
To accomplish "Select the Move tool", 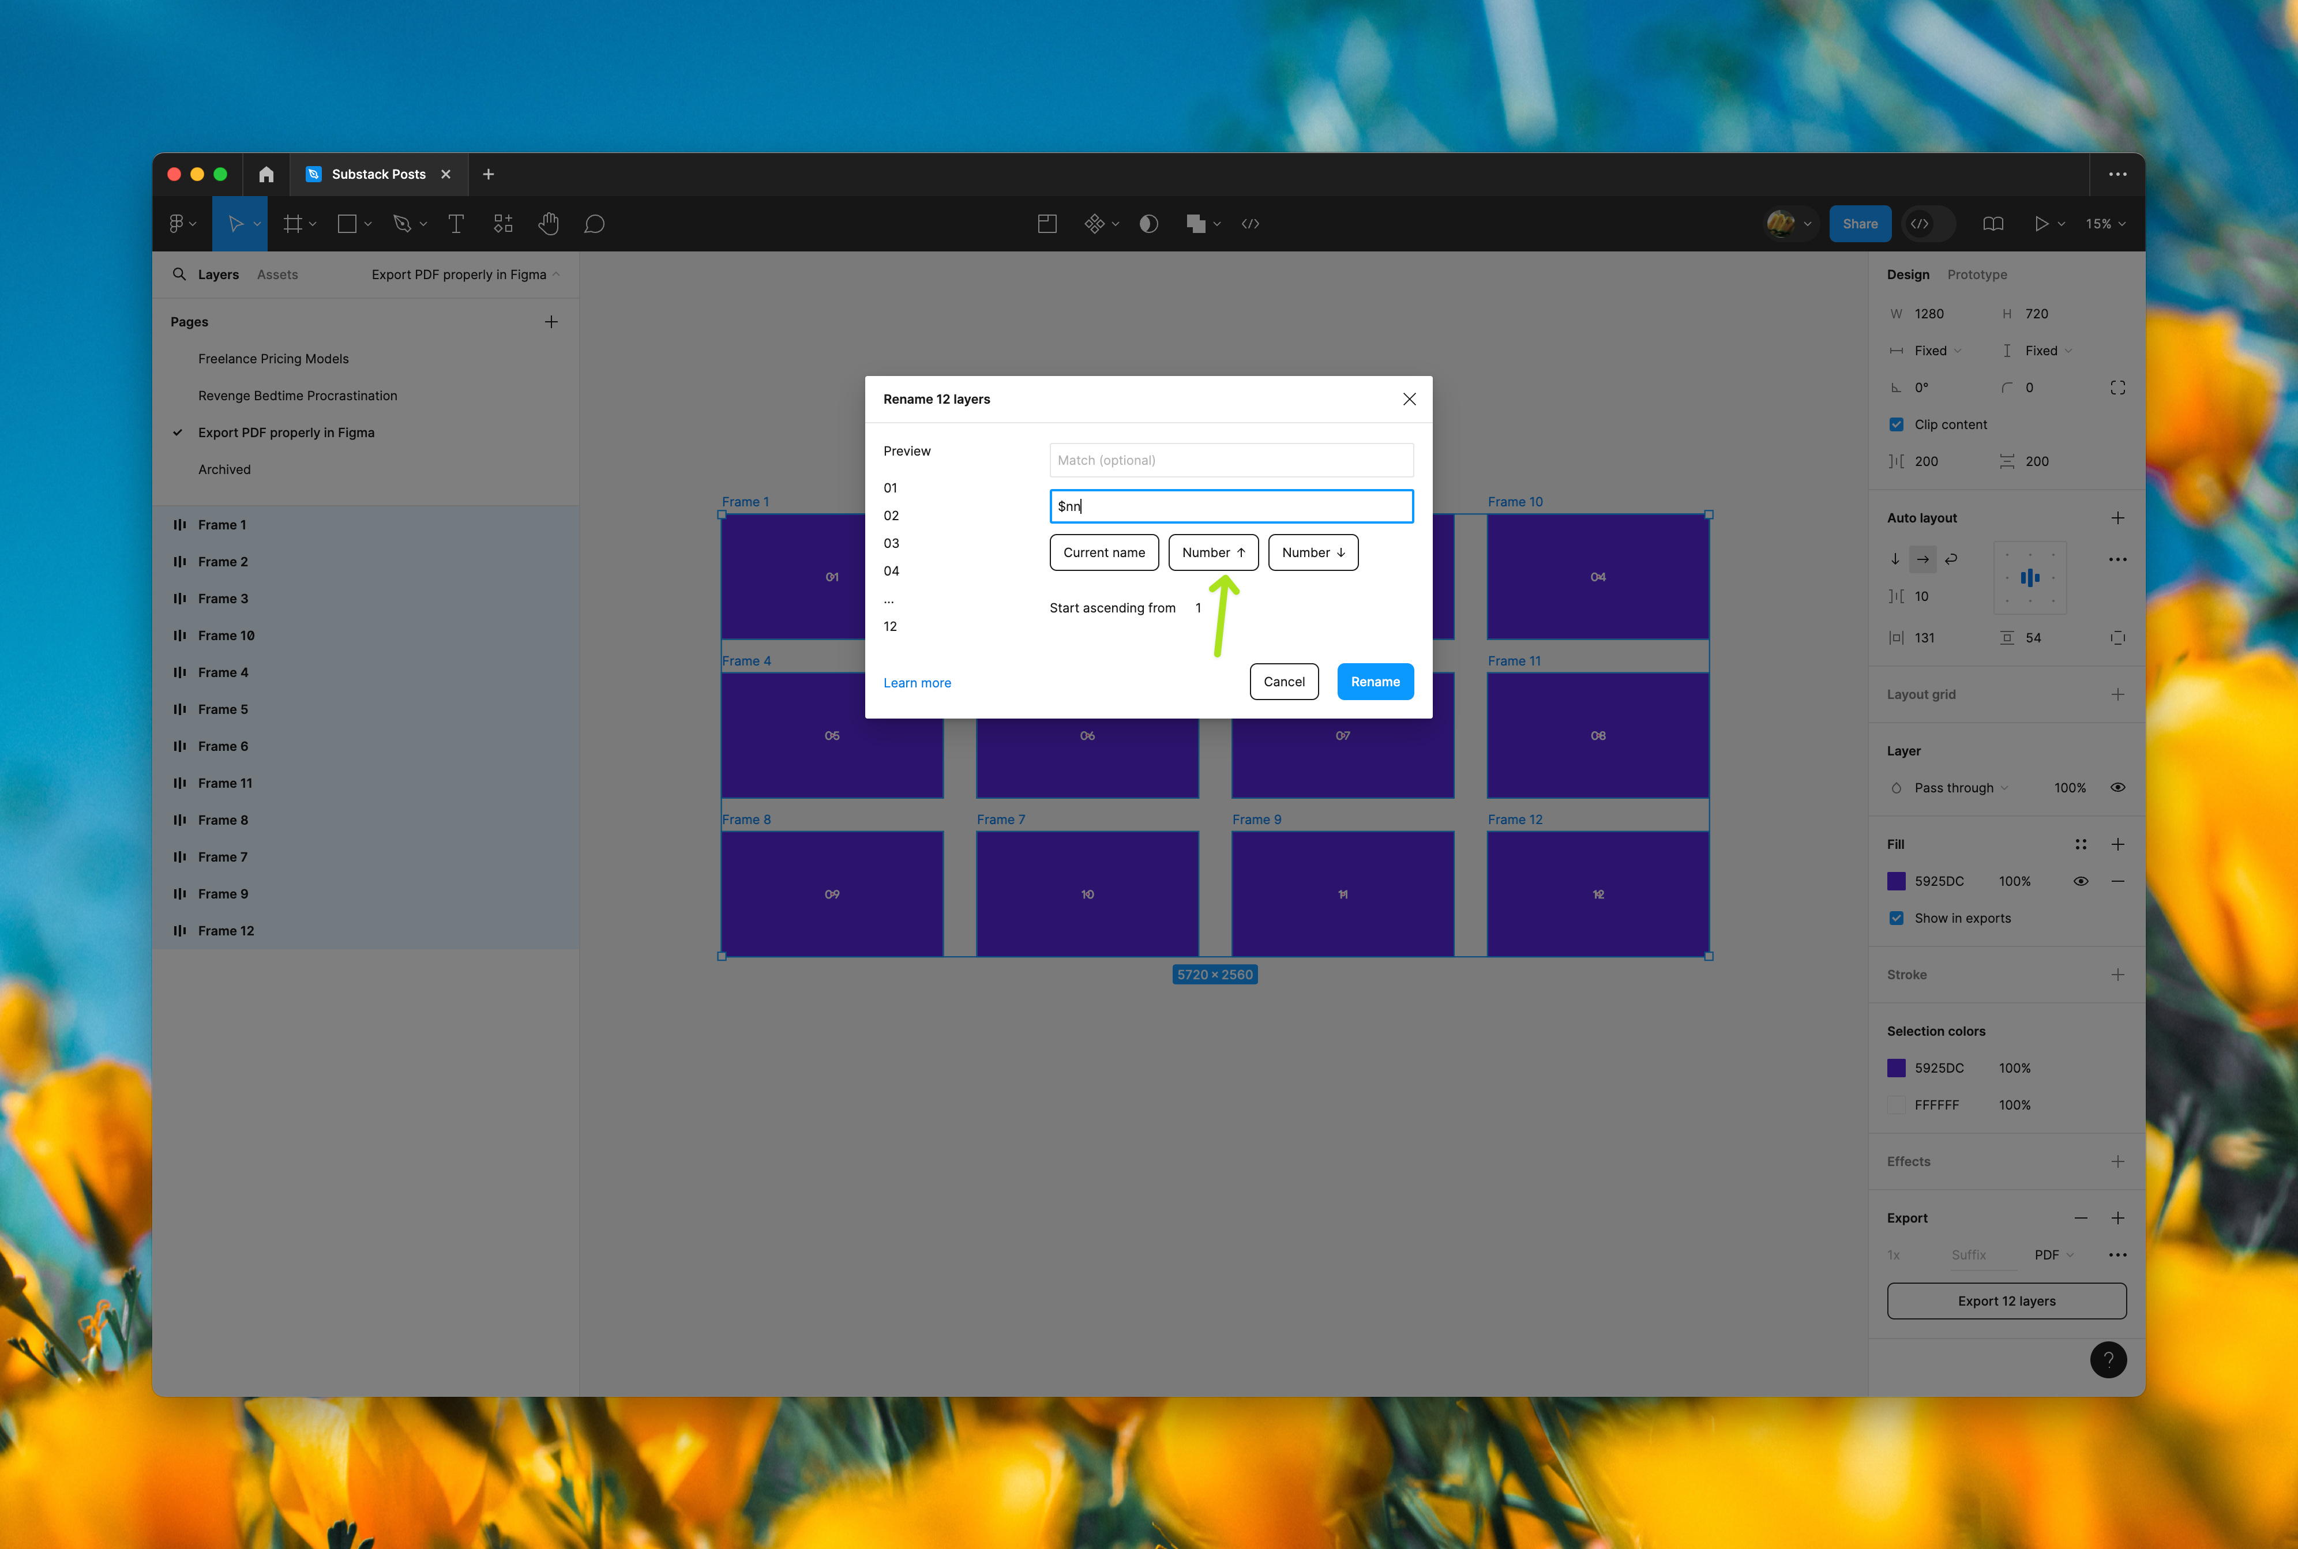I will pyautogui.click(x=235, y=224).
